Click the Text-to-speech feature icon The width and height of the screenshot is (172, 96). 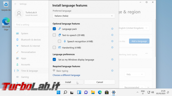[x=60, y=35]
